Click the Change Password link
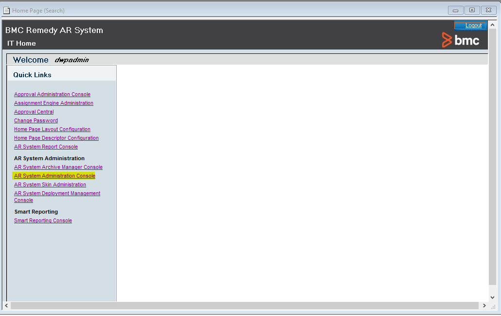The image size is (501, 316). tap(36, 120)
